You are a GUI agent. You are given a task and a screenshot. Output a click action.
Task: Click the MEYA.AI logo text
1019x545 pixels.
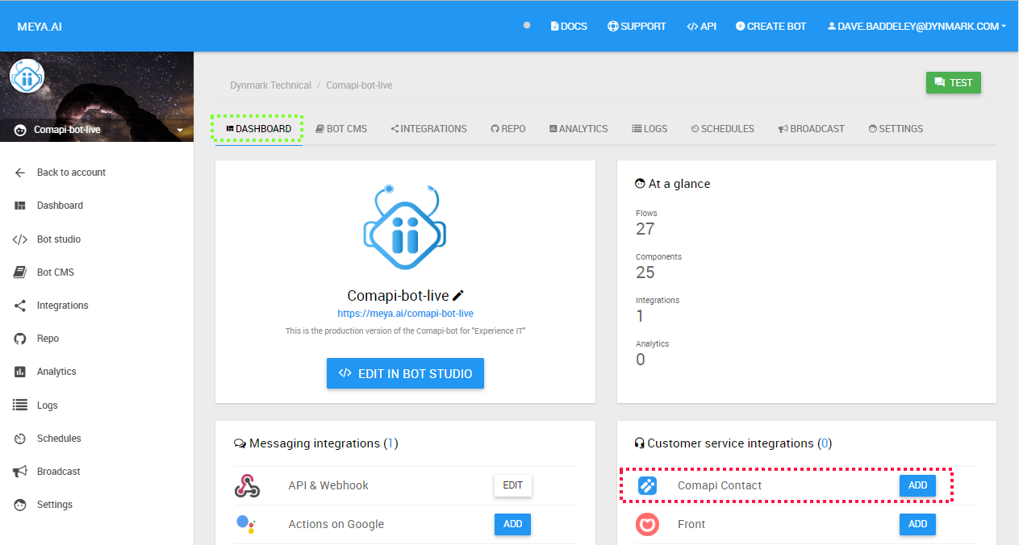pyautogui.click(x=40, y=27)
